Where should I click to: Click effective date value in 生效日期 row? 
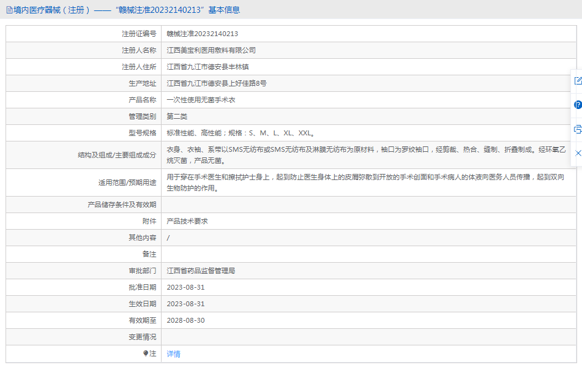click(x=185, y=304)
